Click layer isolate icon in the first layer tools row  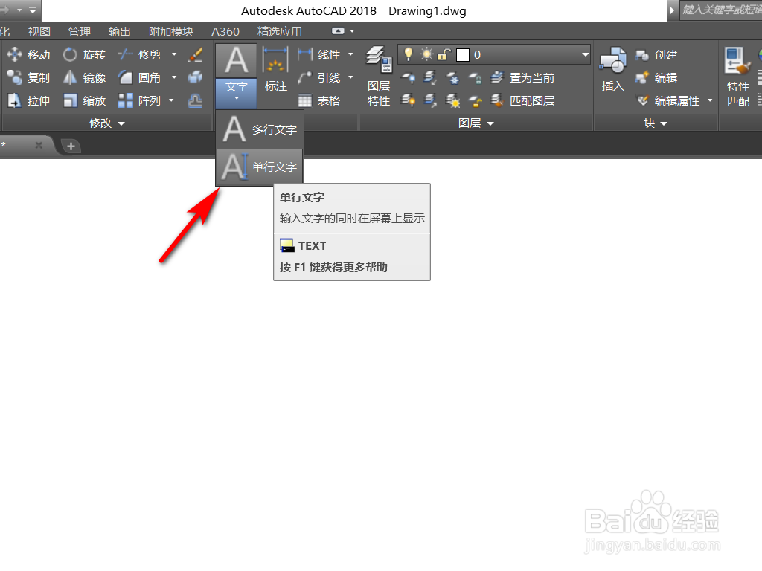coord(430,77)
